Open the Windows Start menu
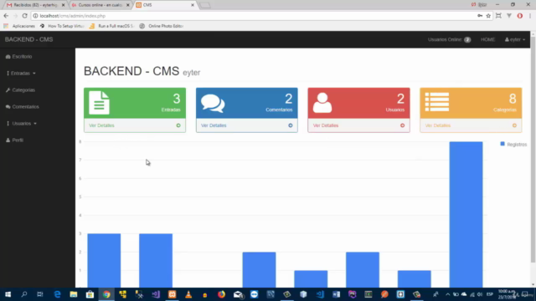The image size is (536, 301). point(8,294)
